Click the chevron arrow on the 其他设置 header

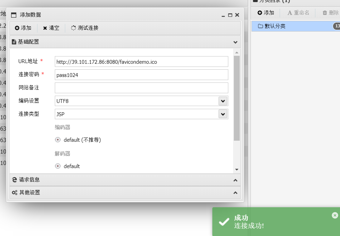pos(235,193)
